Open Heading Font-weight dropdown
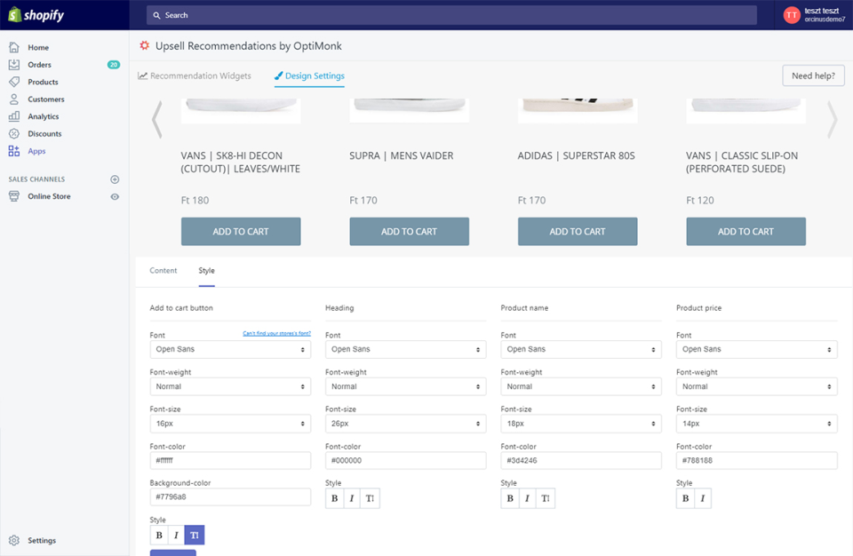Viewport: 853px width, 556px height. point(406,387)
